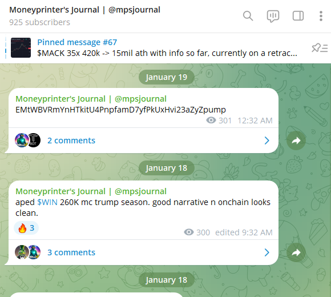This screenshot has height=297, width=331.
Task: Click the $MACK 35x pinned message text
Action: coord(167,53)
